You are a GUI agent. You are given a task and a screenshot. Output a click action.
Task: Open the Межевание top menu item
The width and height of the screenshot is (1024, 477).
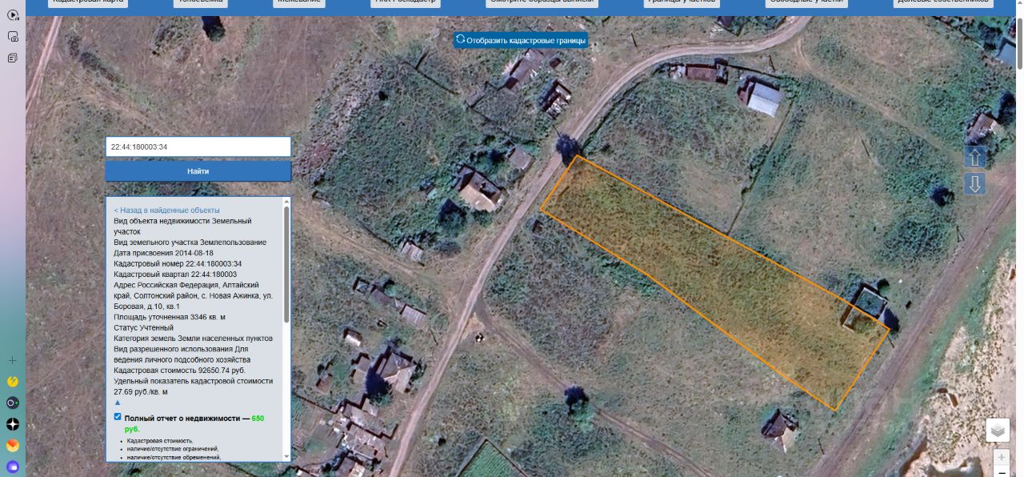click(x=299, y=3)
